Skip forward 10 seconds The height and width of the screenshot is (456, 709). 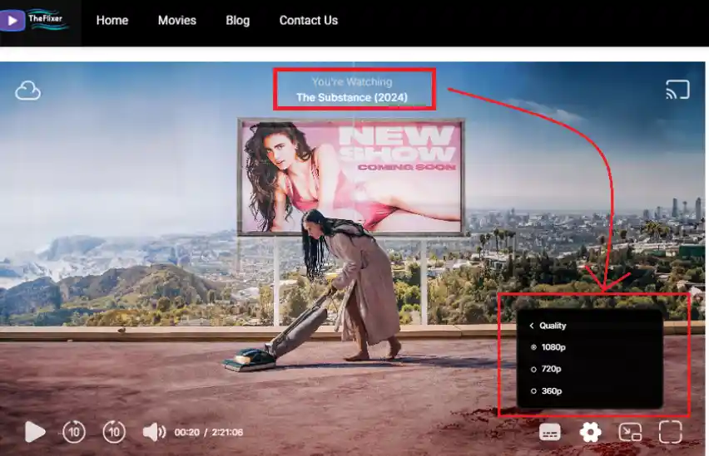click(114, 432)
